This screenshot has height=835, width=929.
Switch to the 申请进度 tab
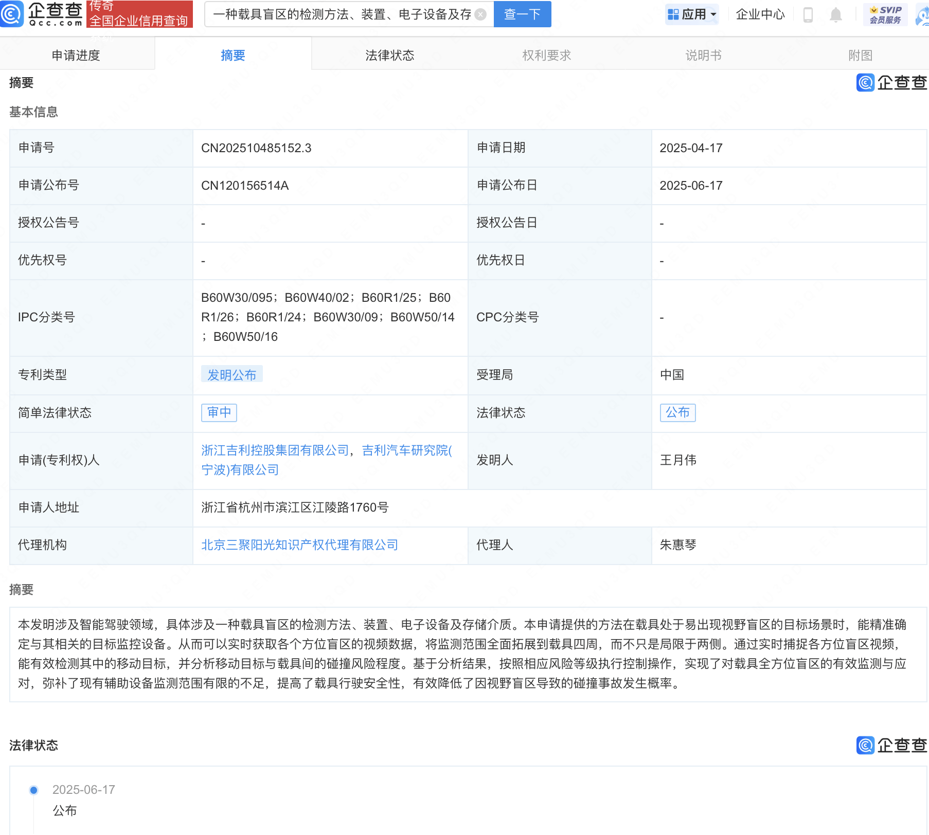[x=76, y=55]
